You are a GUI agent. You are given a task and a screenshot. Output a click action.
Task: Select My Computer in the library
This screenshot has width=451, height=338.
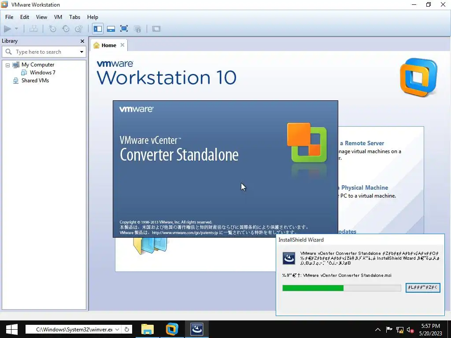(38, 65)
